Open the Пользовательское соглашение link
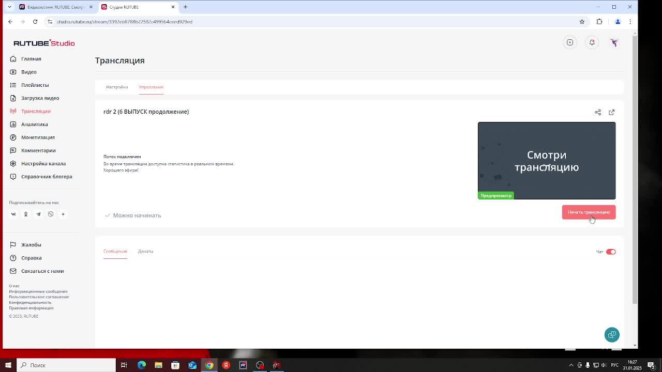 click(x=39, y=297)
